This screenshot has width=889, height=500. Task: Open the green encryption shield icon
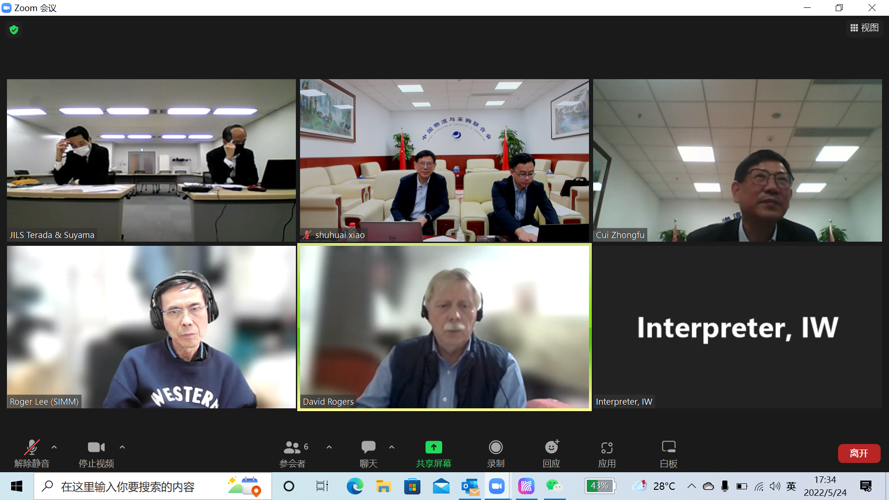click(x=14, y=30)
